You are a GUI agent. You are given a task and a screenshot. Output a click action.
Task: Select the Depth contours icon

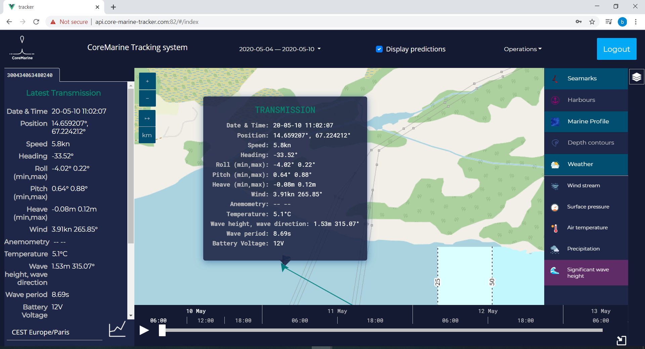[x=555, y=143]
